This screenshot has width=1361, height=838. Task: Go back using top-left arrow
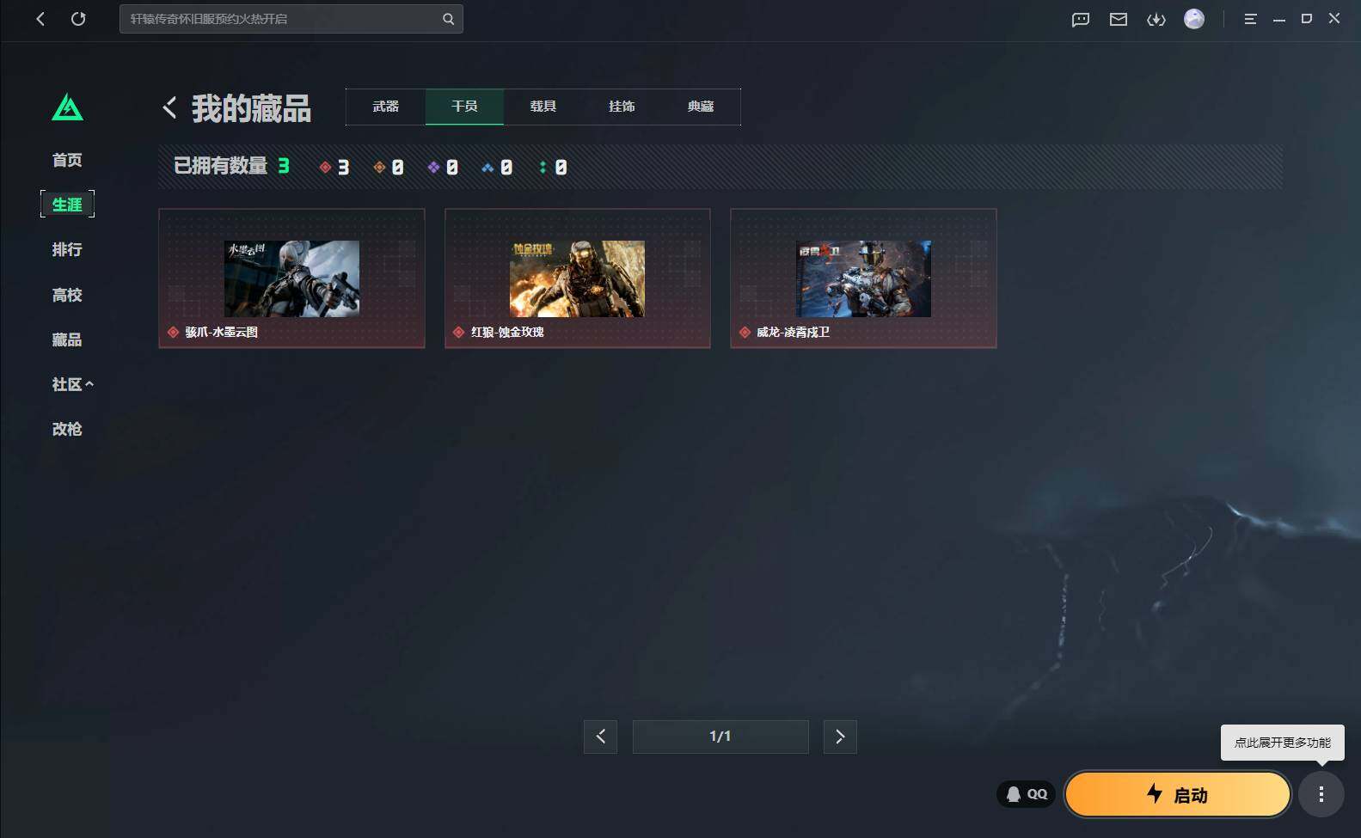(x=40, y=19)
